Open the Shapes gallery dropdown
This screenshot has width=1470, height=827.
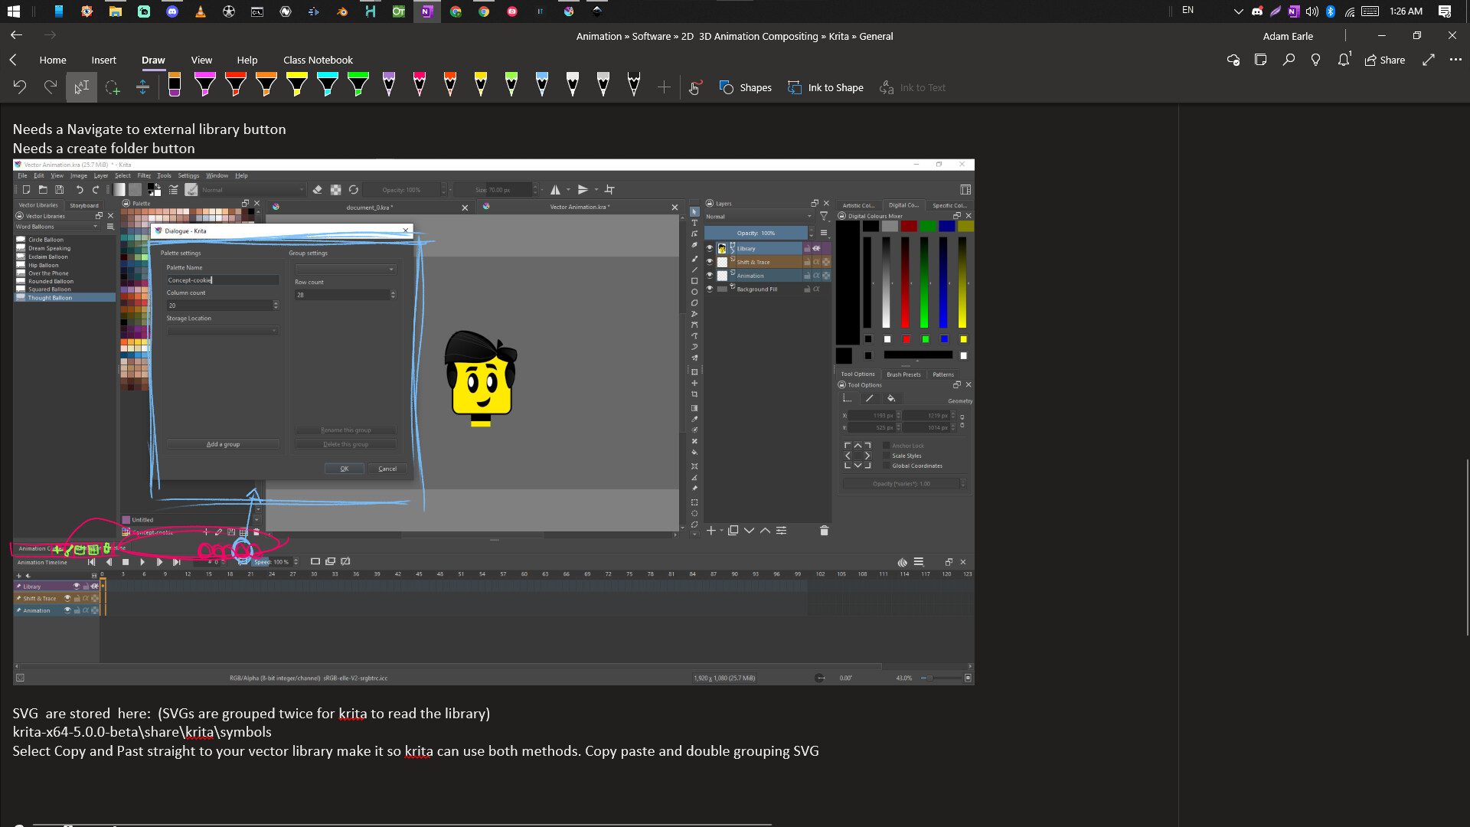pyautogui.click(x=745, y=87)
